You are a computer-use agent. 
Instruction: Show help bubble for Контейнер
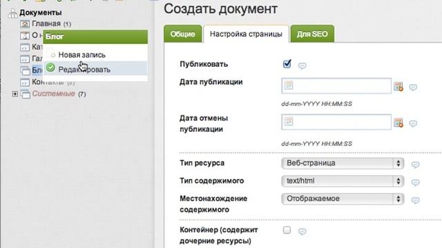tap(302, 231)
